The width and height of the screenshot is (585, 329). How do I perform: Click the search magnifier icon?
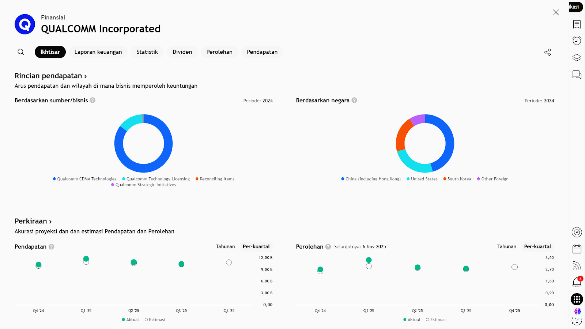(x=21, y=52)
